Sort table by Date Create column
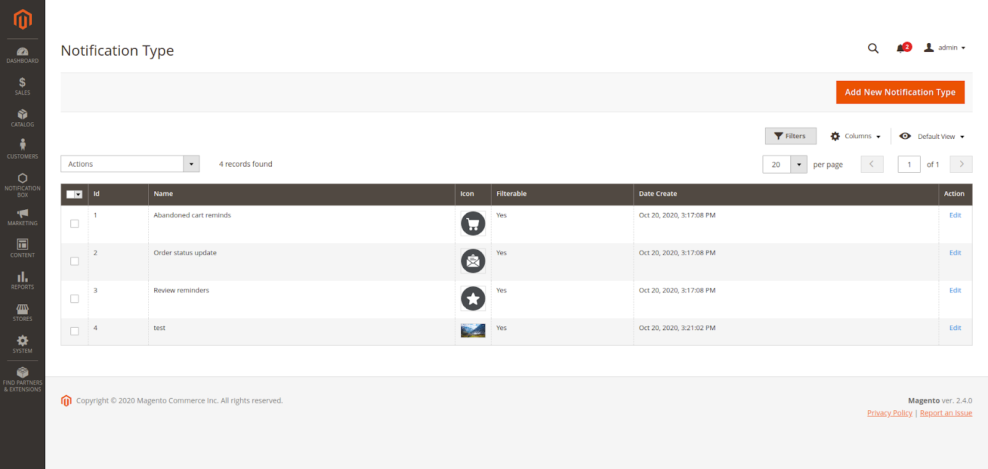 786,194
